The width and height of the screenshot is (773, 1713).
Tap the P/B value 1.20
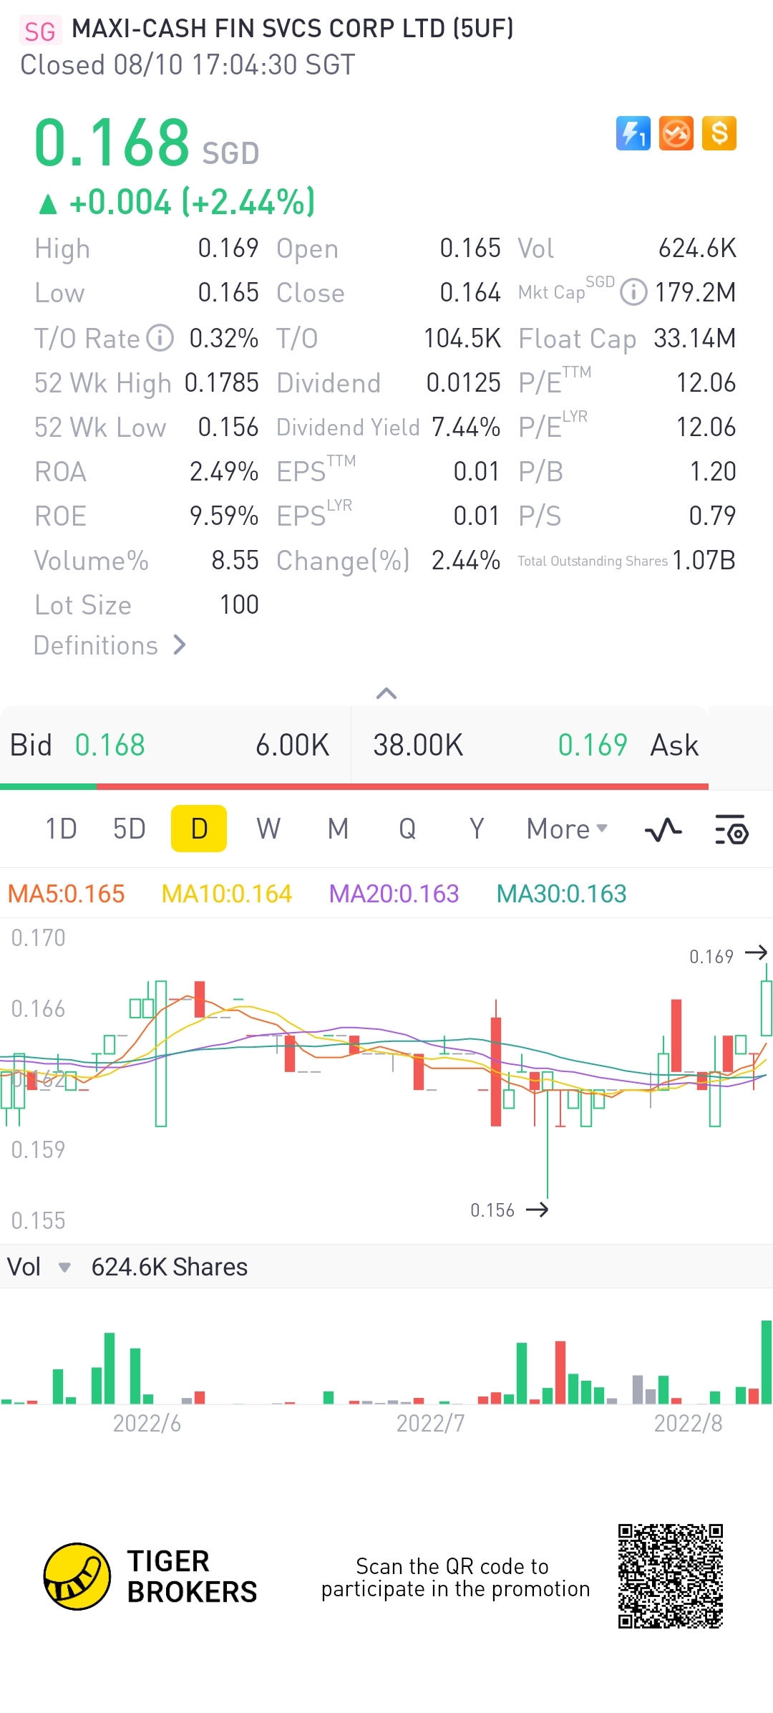point(713,471)
